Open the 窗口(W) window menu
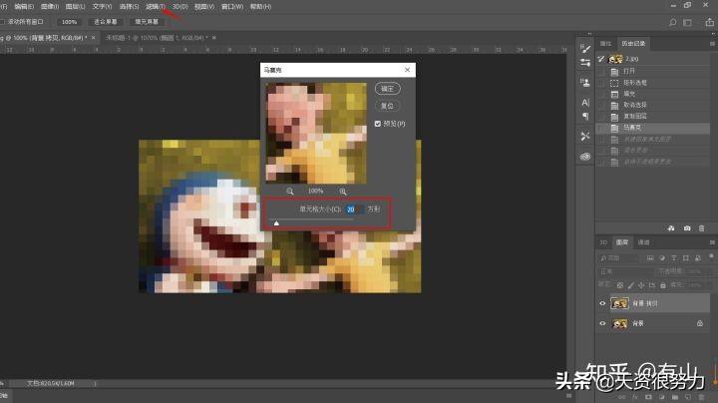 (232, 6)
